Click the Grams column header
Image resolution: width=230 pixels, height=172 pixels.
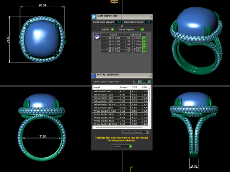pyautogui.click(x=125, y=87)
